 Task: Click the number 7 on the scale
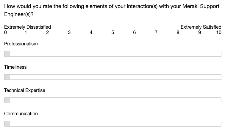[156, 33]
